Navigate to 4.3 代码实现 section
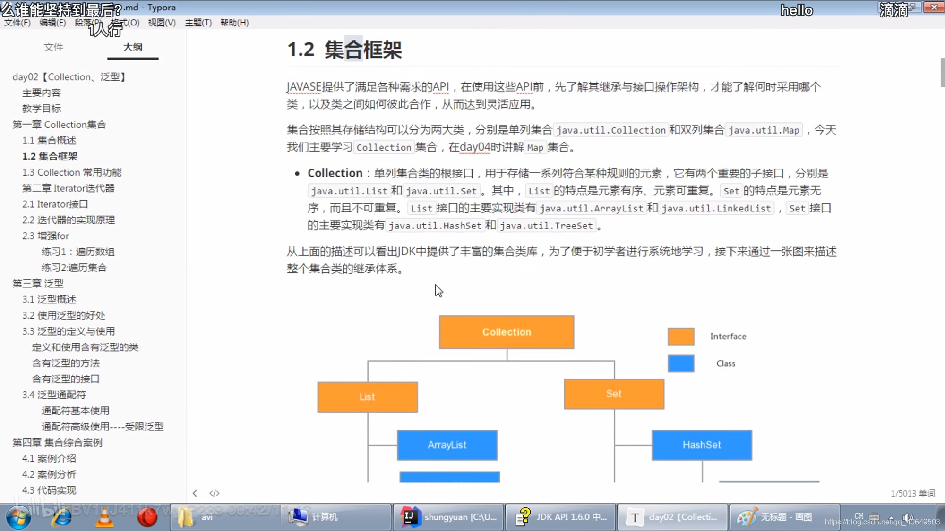Image resolution: width=945 pixels, height=531 pixels. tap(49, 489)
